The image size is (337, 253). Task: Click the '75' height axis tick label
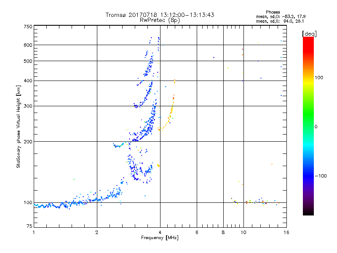tap(29, 226)
